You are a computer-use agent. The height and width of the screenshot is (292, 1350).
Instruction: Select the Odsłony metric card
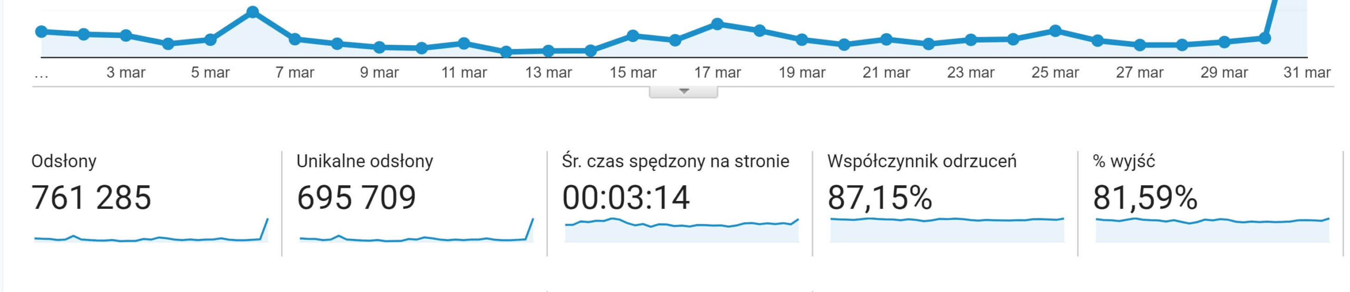(x=150, y=204)
